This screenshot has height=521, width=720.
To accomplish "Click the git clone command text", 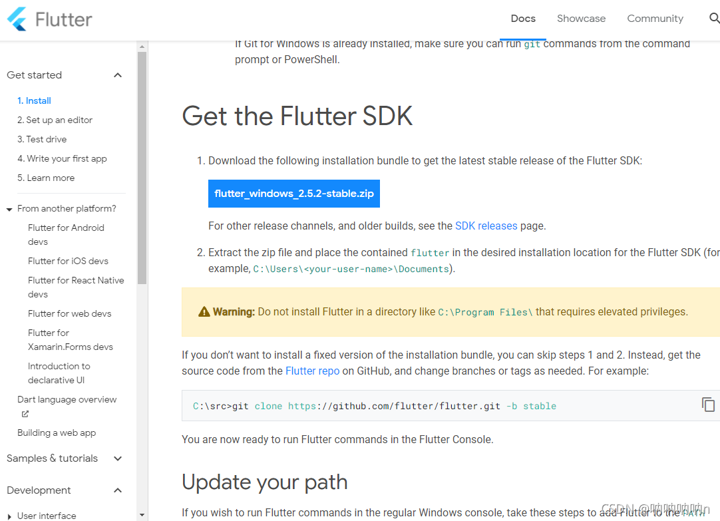I will tap(374, 406).
